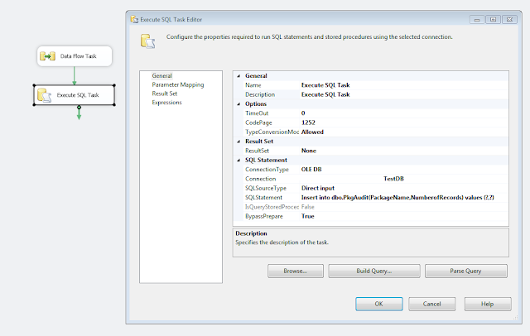Maximize the Execute SQL Task Editor dialog
Viewport: 530px width, 336px height.
coord(494,20)
